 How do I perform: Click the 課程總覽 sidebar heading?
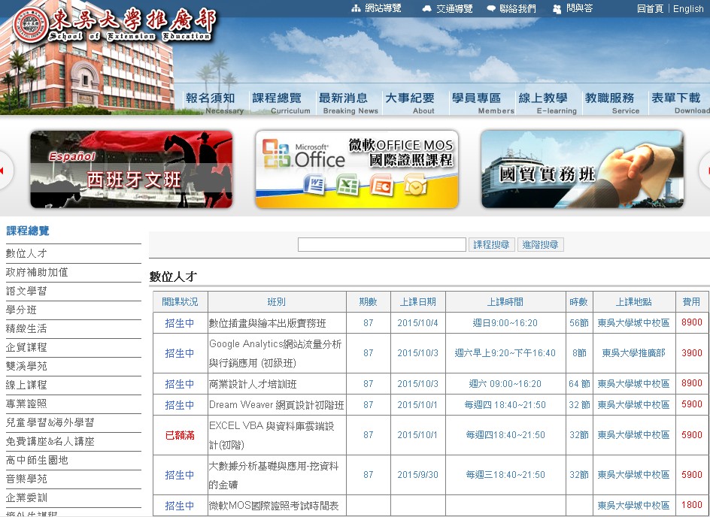(x=28, y=231)
